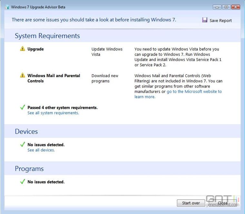Image resolution: width=245 pixels, height=214 pixels.
Task: Click 'Windows Mail and Parental Controls (Web Filtering)' description
Action: pos(178,86)
